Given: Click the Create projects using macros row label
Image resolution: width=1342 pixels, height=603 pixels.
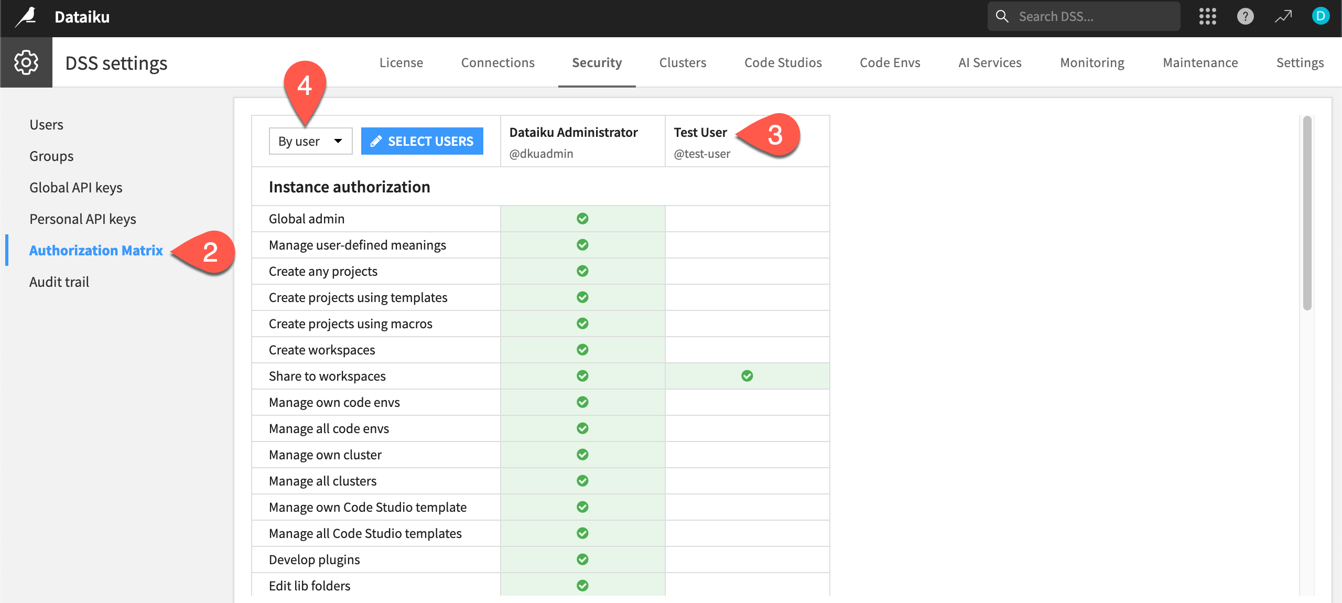Looking at the screenshot, I should click(351, 324).
